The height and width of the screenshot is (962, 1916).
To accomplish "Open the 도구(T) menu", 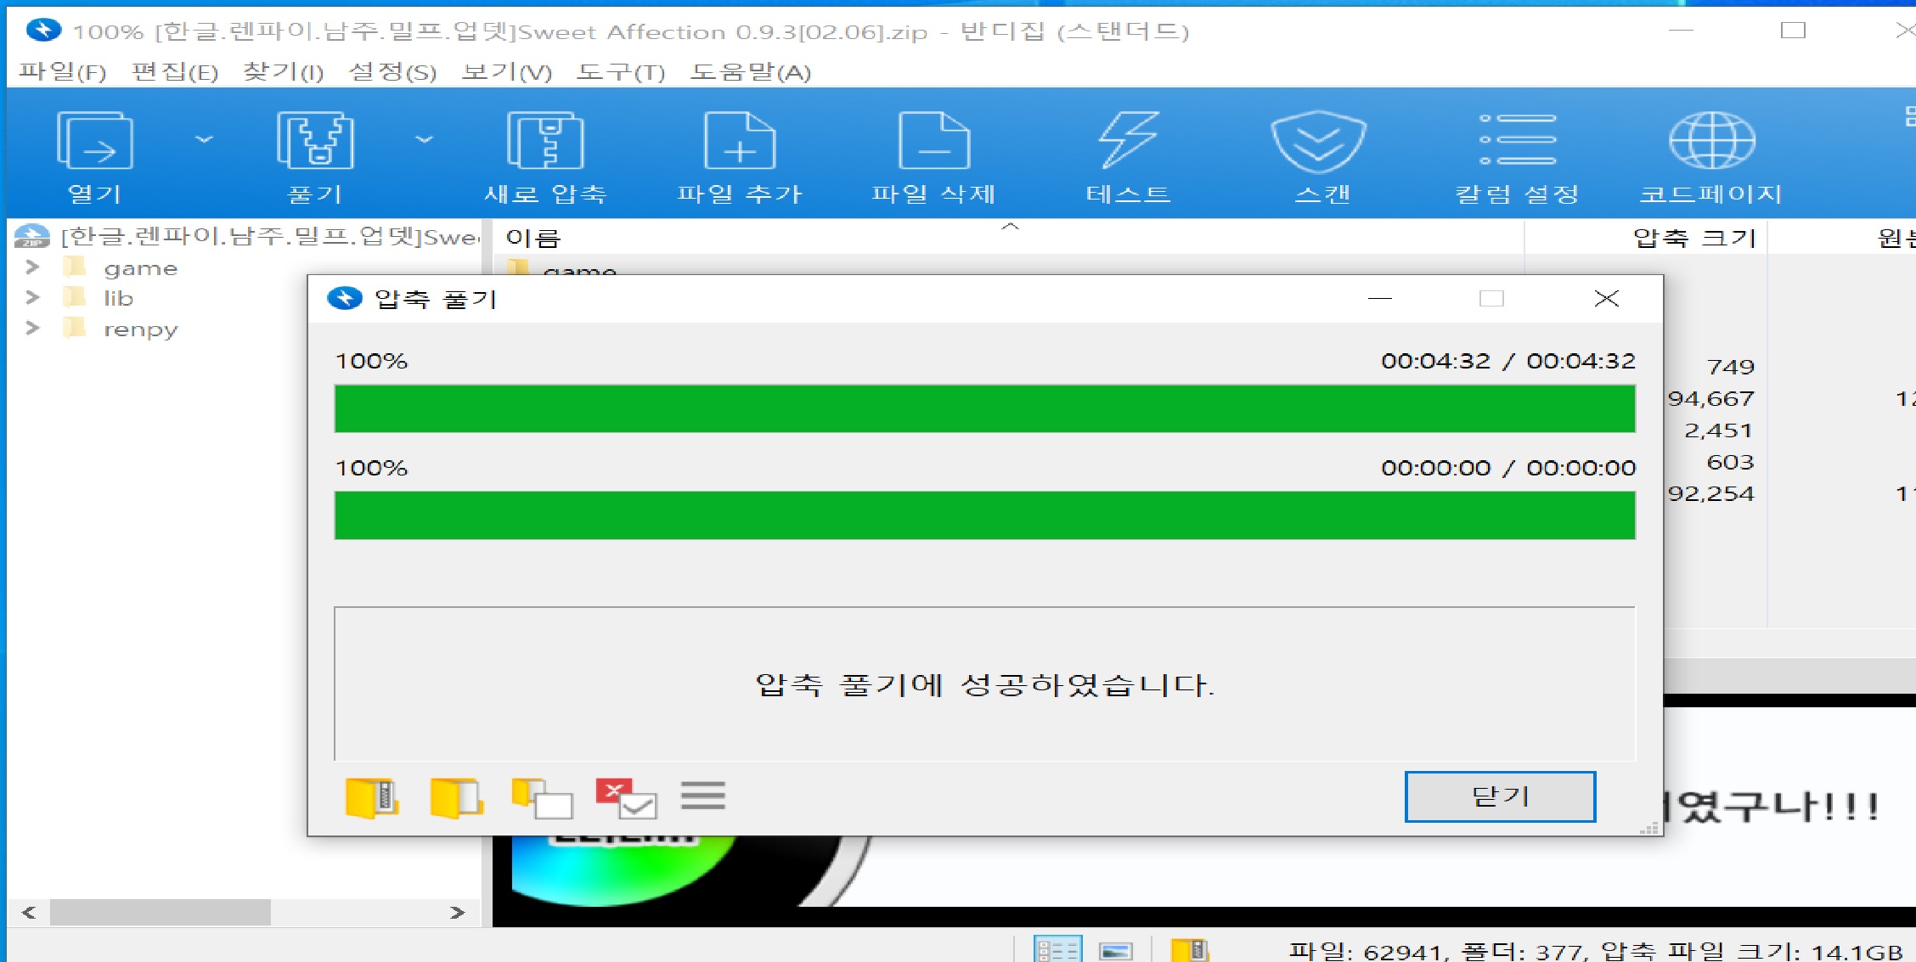I will (x=620, y=72).
